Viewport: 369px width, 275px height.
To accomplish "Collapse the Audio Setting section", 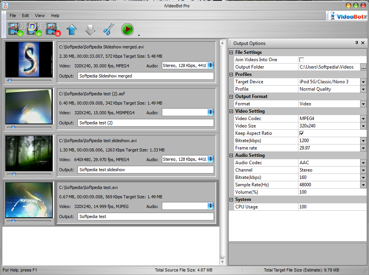I will click(x=231, y=155).
